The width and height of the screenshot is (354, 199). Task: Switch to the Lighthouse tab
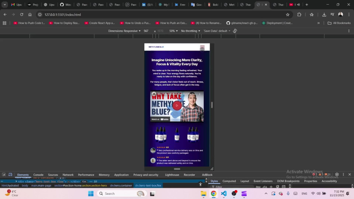coord(172,175)
